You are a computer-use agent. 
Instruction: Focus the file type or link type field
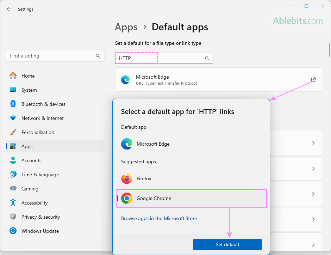tap(164, 58)
